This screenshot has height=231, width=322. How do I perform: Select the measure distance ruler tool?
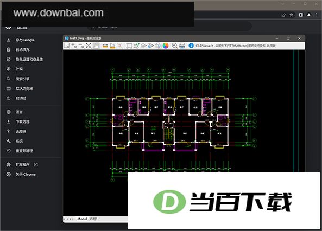point(105,46)
